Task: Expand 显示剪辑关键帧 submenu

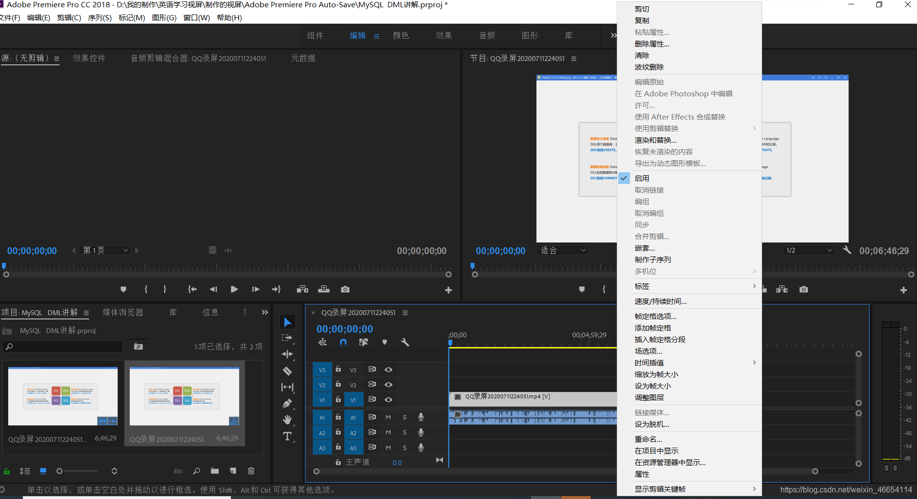Action: tap(689, 489)
